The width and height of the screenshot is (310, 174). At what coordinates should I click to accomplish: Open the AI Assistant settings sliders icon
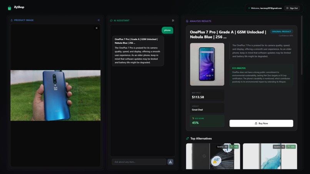point(173,20)
